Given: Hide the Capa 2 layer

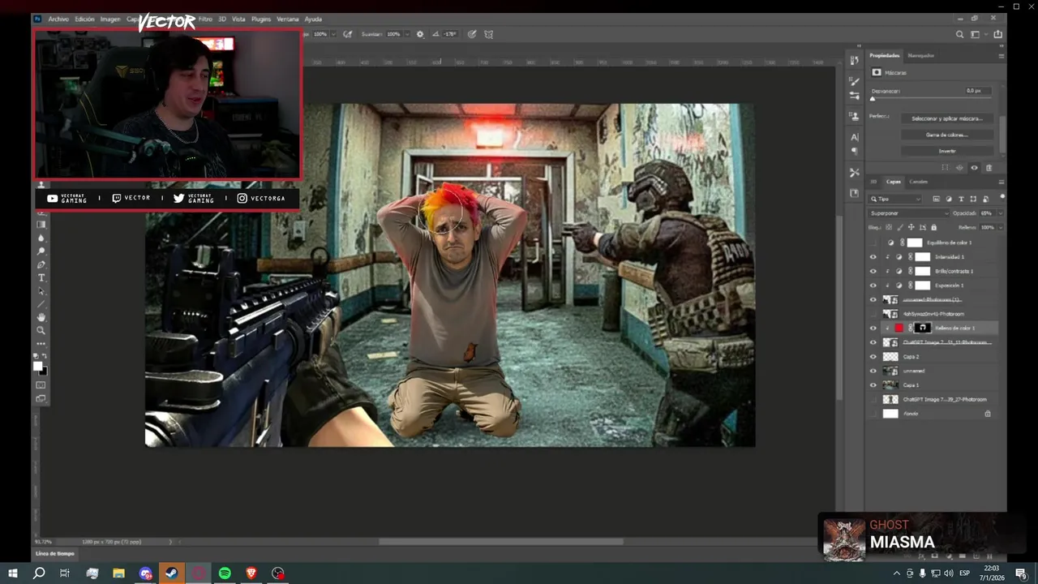Looking at the screenshot, I should click(x=873, y=357).
